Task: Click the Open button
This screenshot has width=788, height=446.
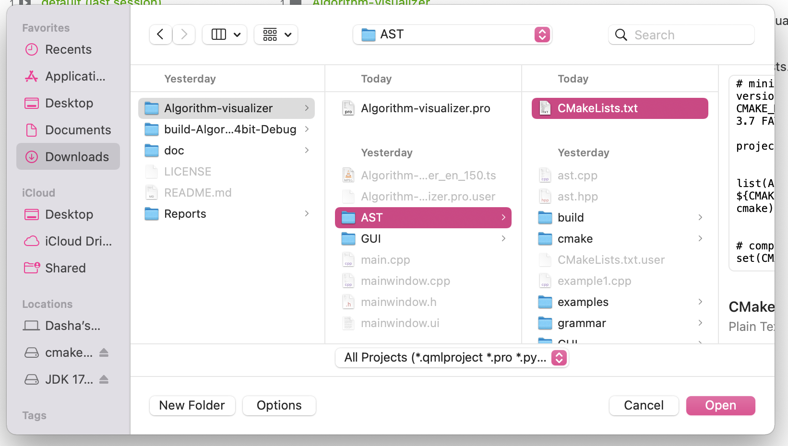Action: point(720,405)
